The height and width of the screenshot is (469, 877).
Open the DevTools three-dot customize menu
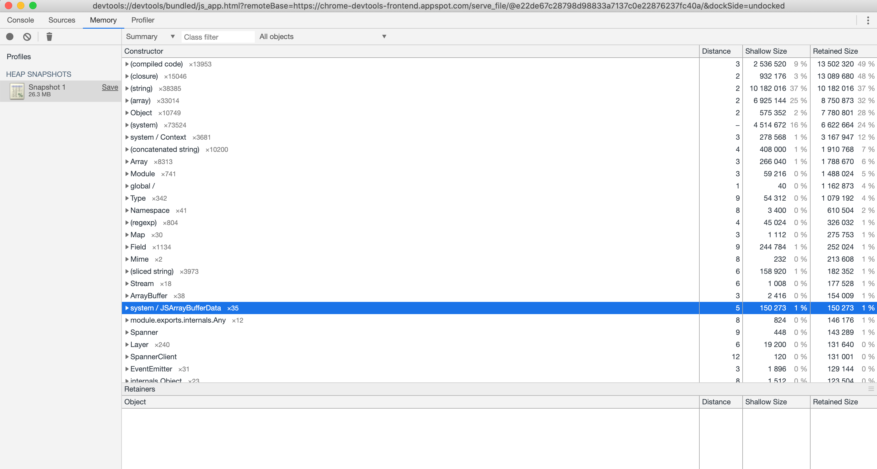pyautogui.click(x=868, y=20)
